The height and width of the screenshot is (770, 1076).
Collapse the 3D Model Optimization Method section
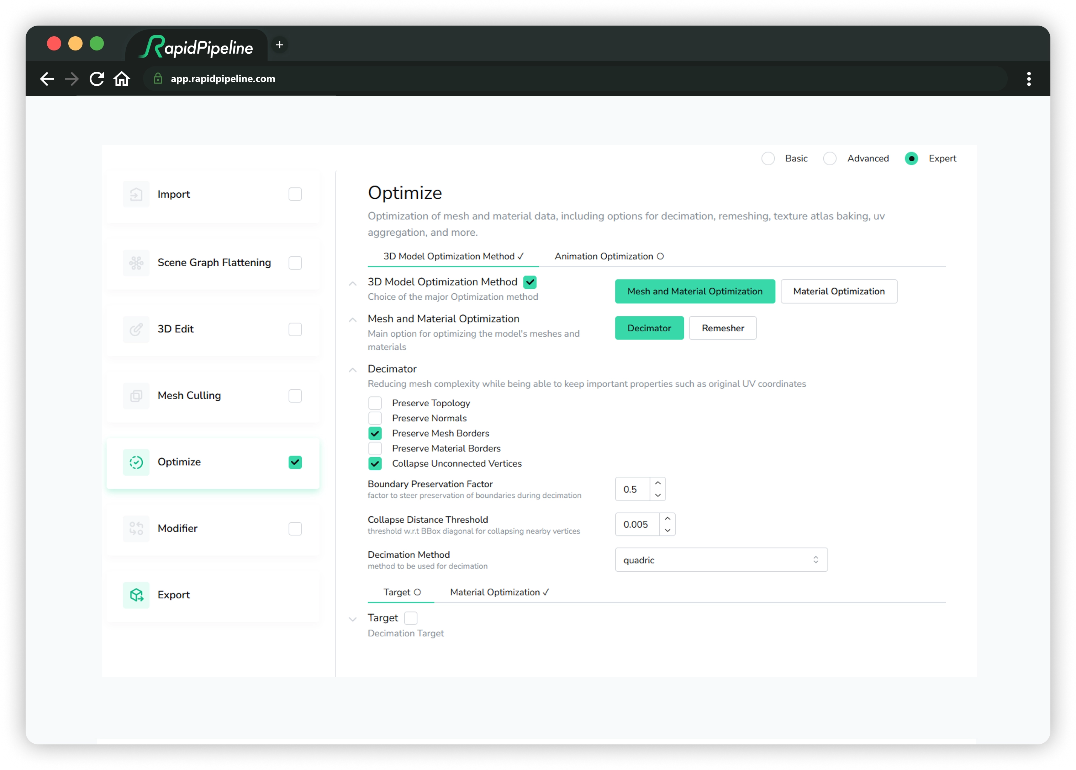point(353,284)
